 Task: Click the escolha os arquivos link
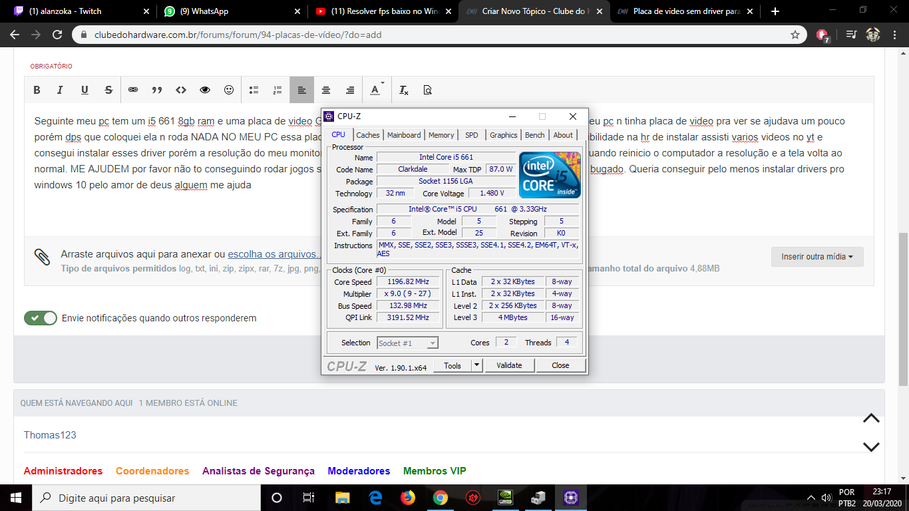(x=275, y=254)
